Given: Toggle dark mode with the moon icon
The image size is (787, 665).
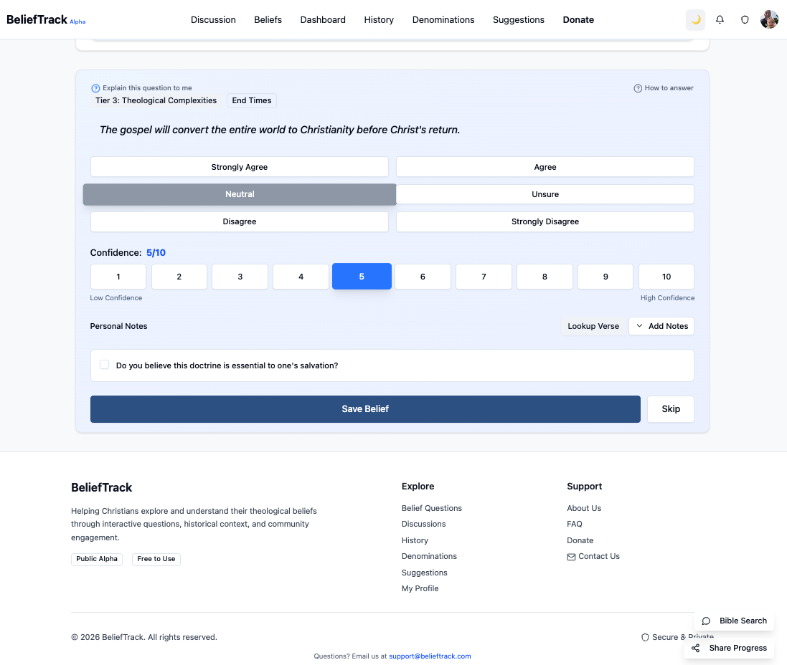Looking at the screenshot, I should 694,19.
